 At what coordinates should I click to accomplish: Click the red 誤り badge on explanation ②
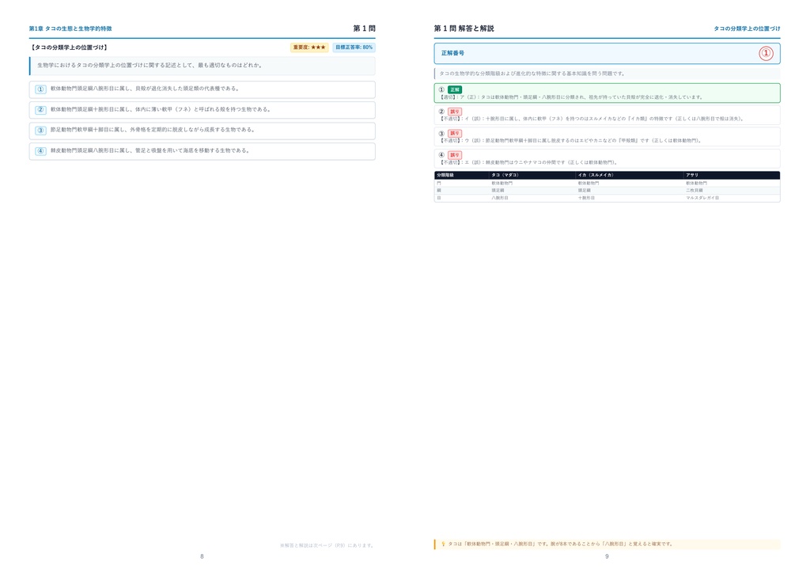point(455,112)
